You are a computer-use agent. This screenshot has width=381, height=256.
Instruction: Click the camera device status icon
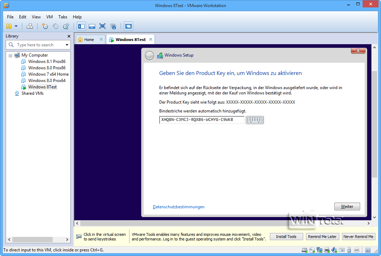click(342, 250)
